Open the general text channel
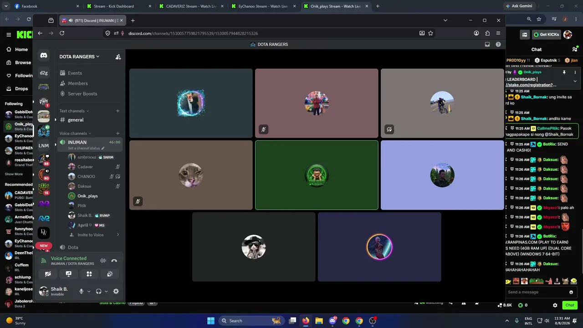583x328 pixels. click(x=89, y=120)
